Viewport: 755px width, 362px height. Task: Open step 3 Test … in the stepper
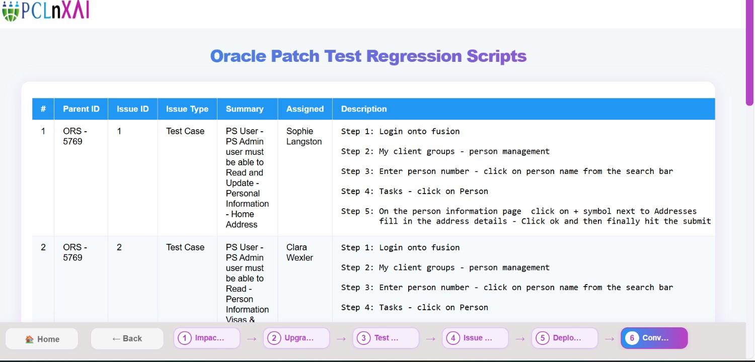click(386, 338)
